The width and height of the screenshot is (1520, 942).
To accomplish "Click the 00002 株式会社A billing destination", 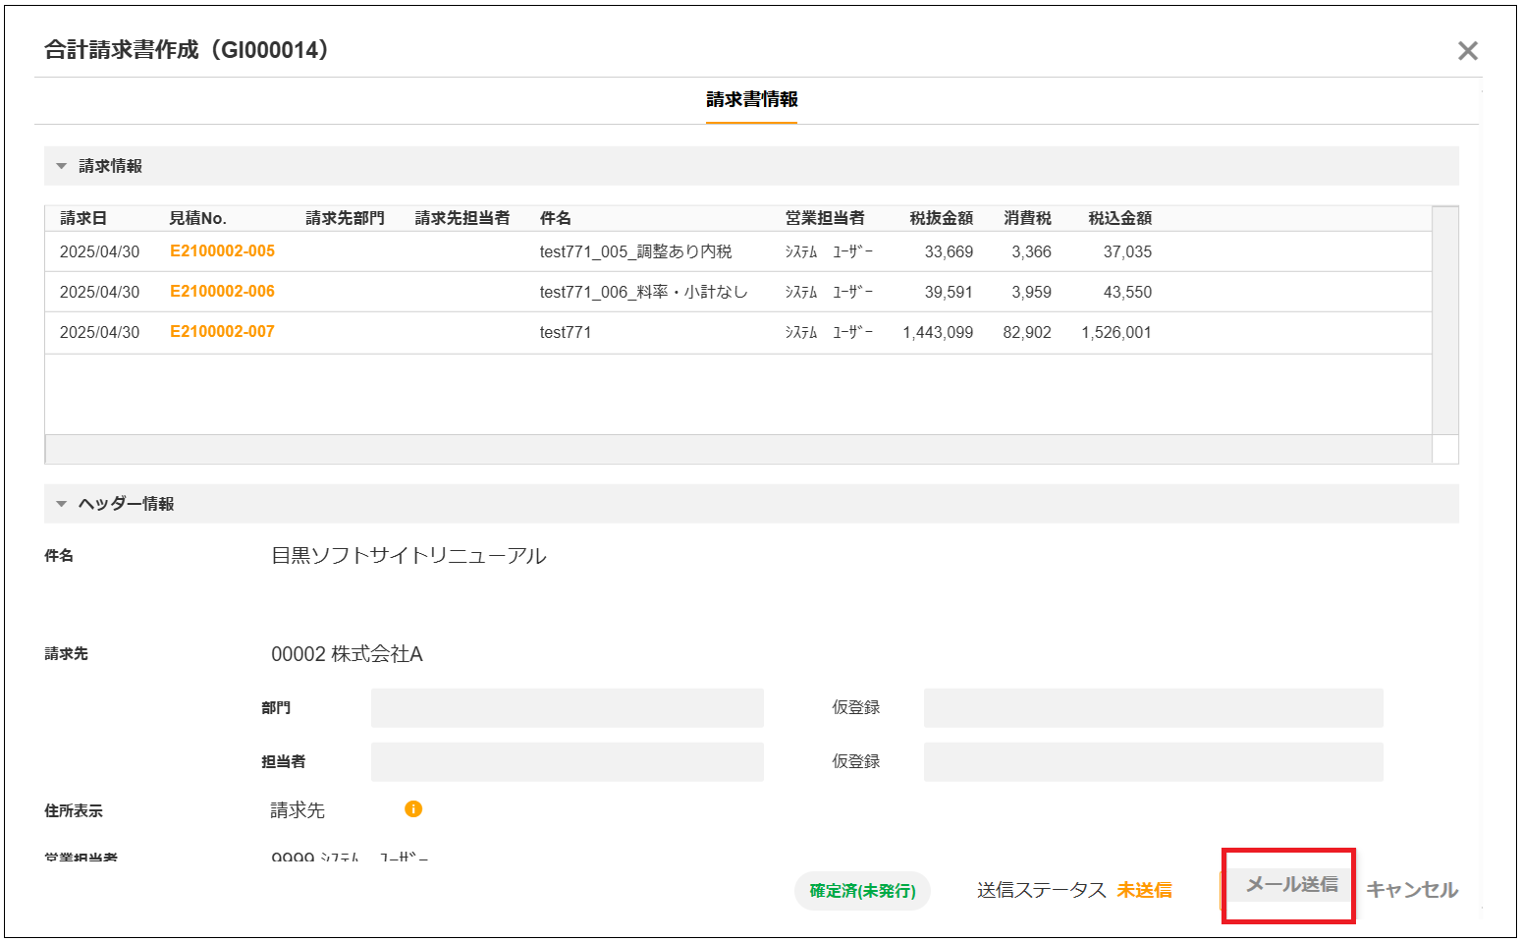I will tap(347, 653).
